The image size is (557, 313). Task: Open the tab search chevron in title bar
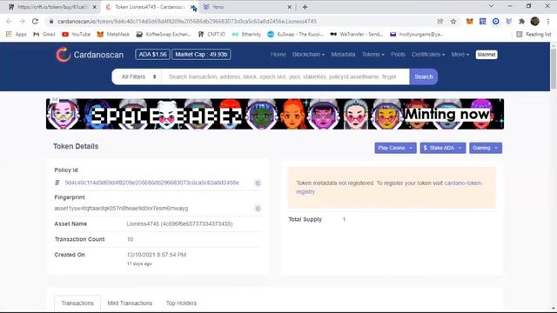(491, 6)
